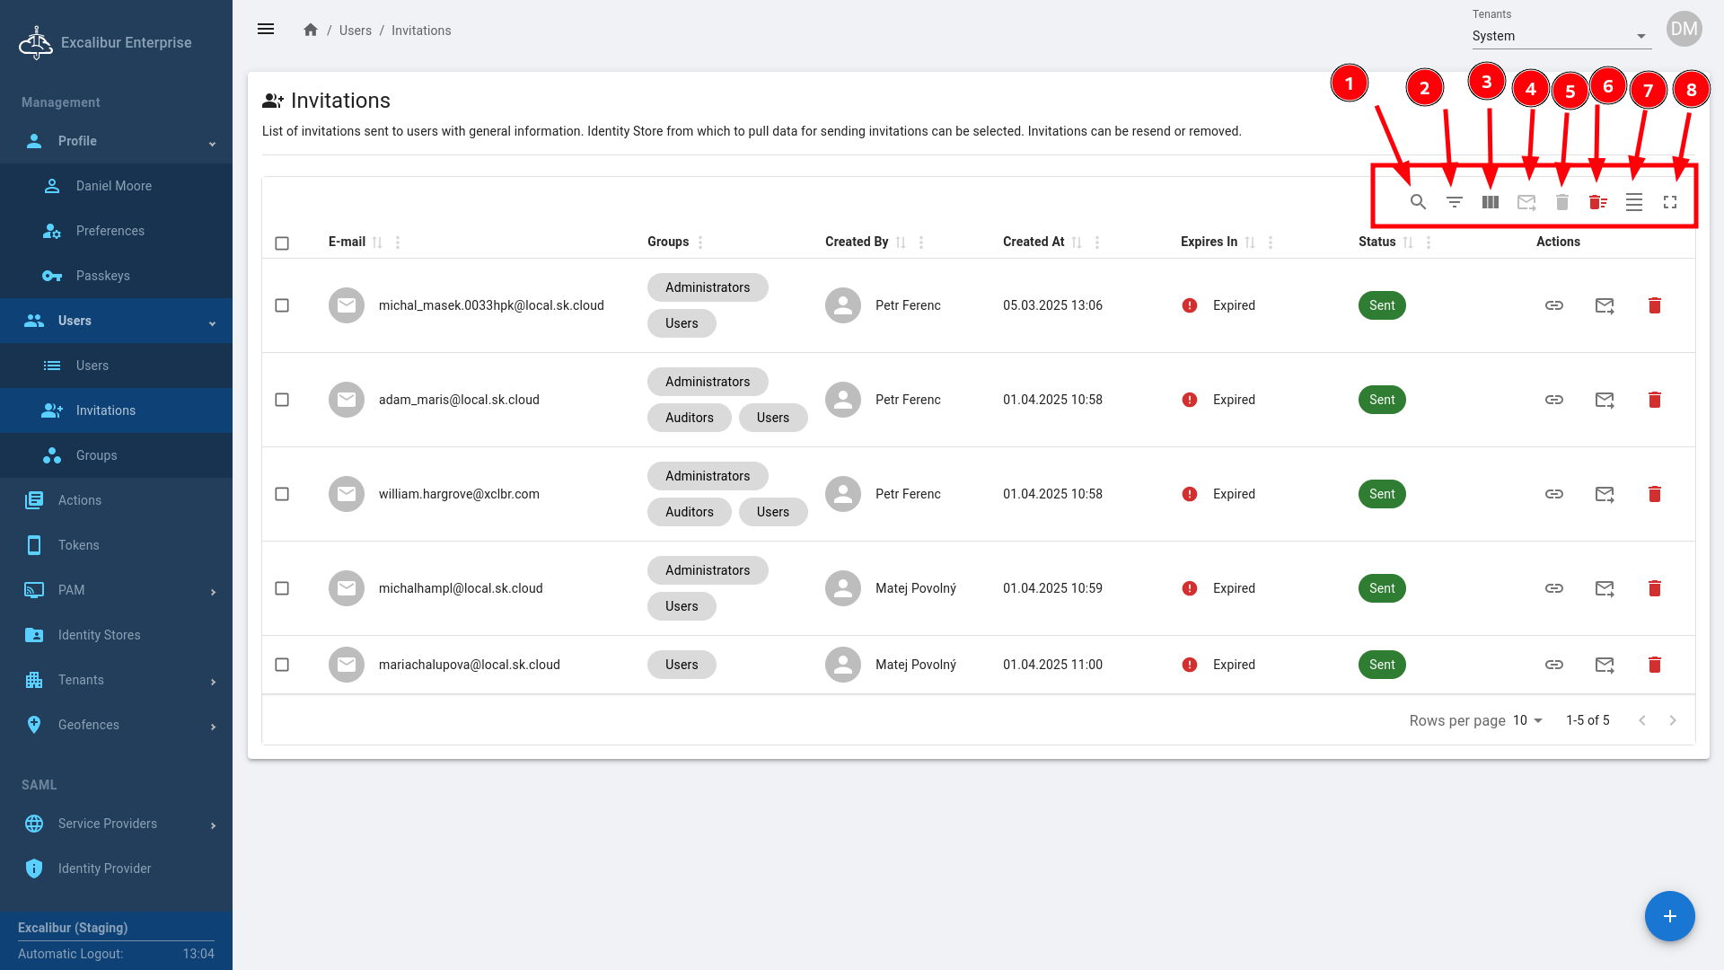
Task: Check the michal_masek invitation row
Action: pyautogui.click(x=282, y=305)
